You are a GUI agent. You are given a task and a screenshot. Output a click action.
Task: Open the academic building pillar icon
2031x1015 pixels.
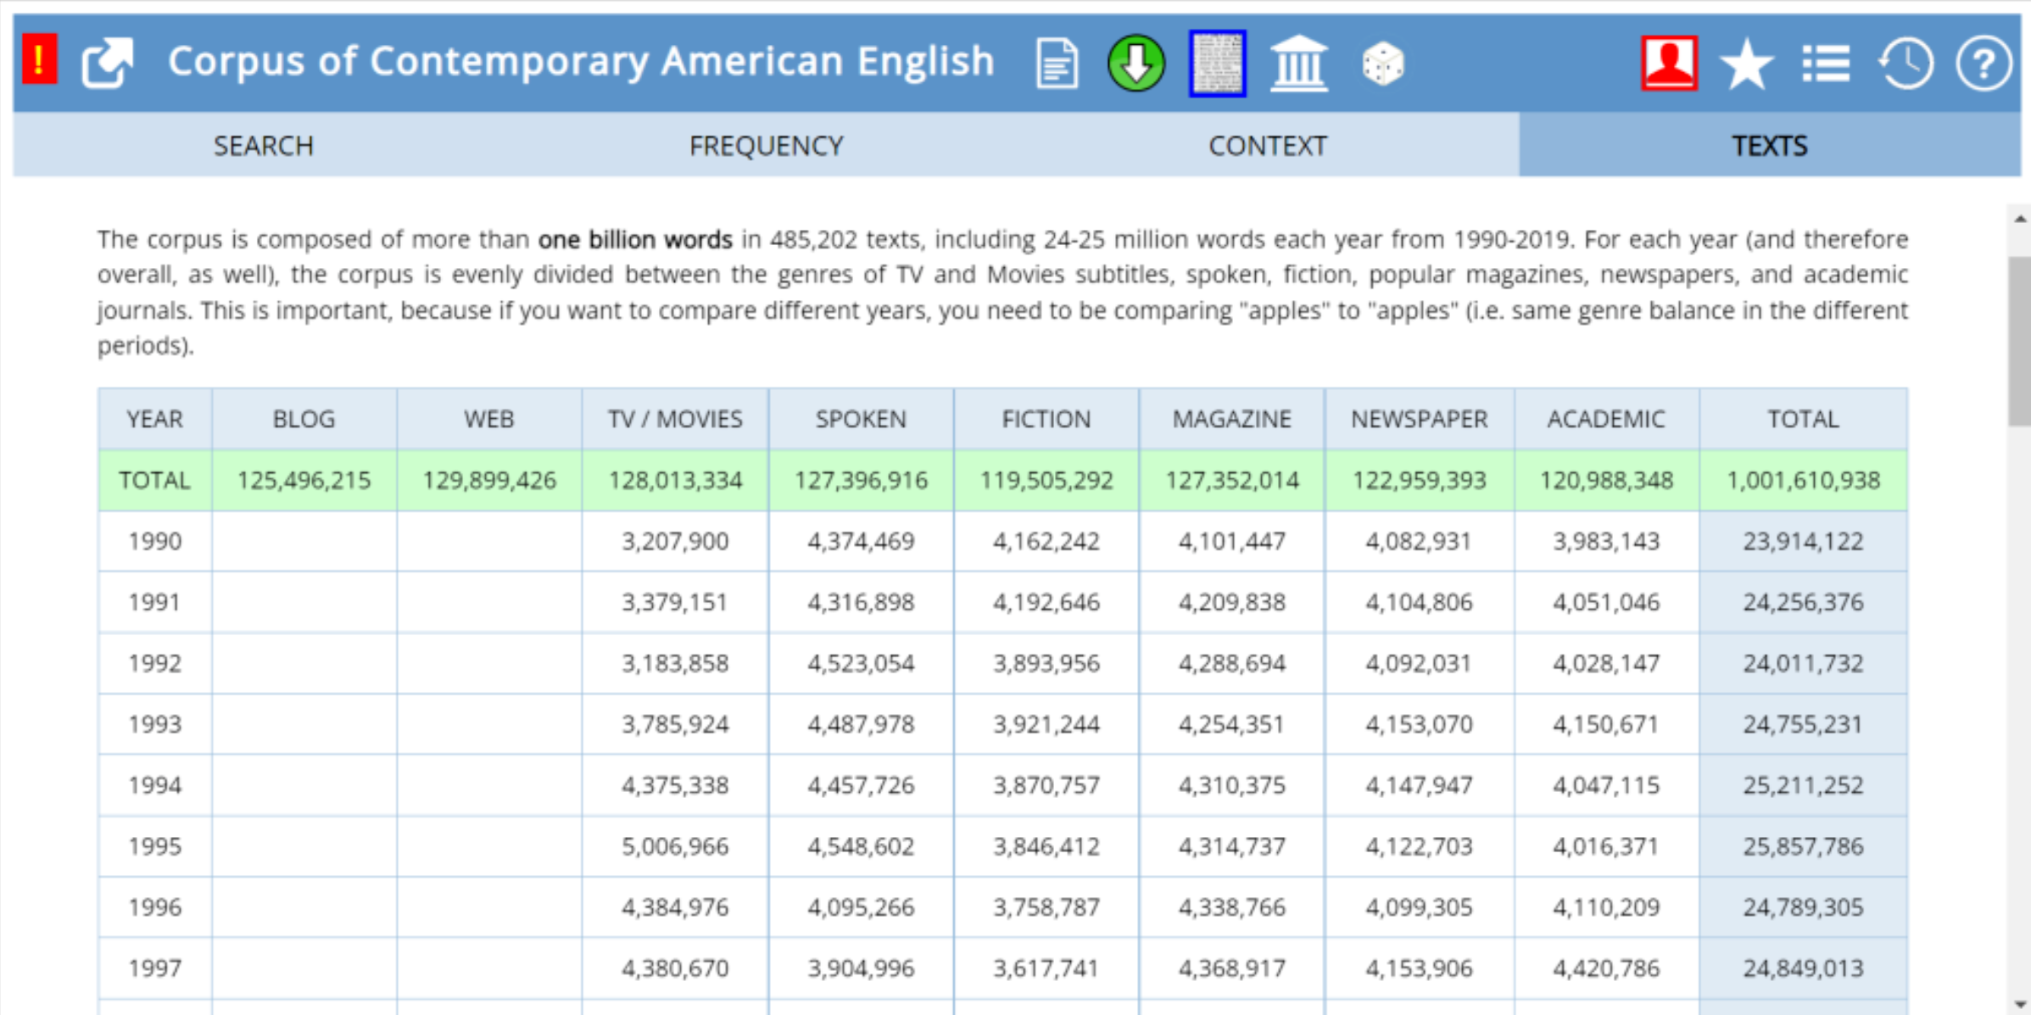[x=1298, y=63]
